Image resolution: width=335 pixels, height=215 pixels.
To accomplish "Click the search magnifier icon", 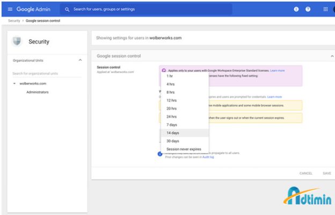I will point(67,10).
